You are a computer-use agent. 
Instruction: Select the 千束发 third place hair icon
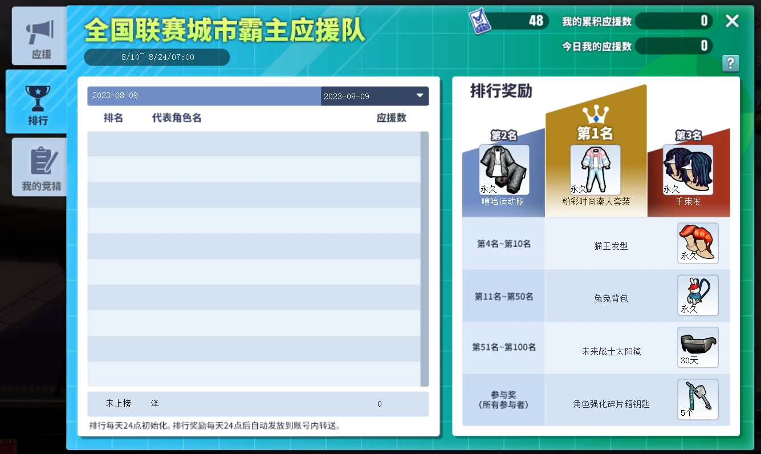tap(687, 169)
